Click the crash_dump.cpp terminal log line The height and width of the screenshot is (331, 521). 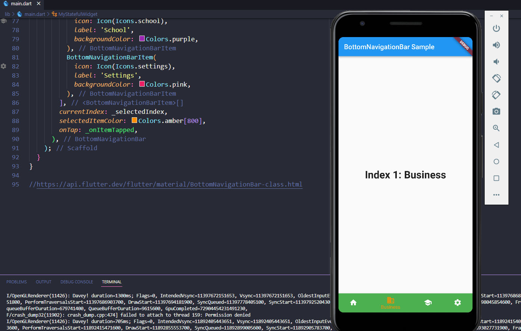click(x=128, y=315)
